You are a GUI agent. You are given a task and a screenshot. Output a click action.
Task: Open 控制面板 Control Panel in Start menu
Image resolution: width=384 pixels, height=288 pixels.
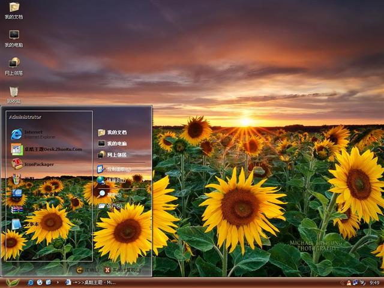[x=114, y=169]
